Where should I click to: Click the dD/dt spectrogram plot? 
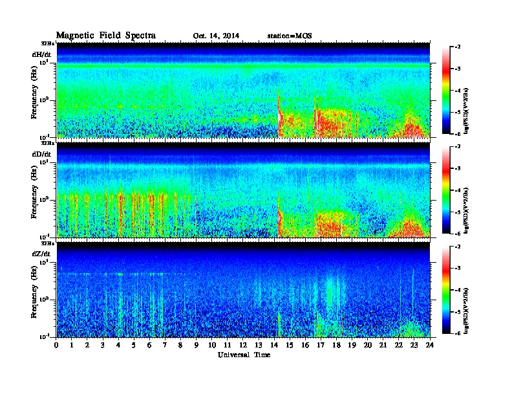click(x=243, y=190)
